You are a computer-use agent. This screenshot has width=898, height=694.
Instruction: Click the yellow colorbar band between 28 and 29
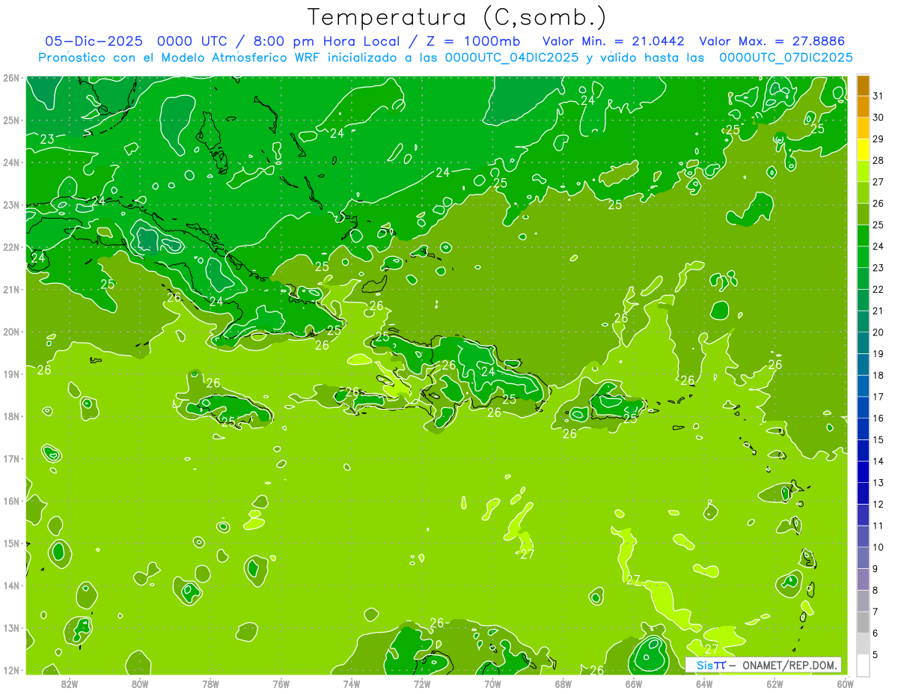[863, 149]
